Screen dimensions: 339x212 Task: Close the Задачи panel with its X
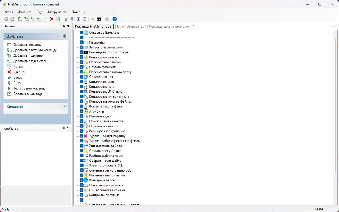point(68,26)
